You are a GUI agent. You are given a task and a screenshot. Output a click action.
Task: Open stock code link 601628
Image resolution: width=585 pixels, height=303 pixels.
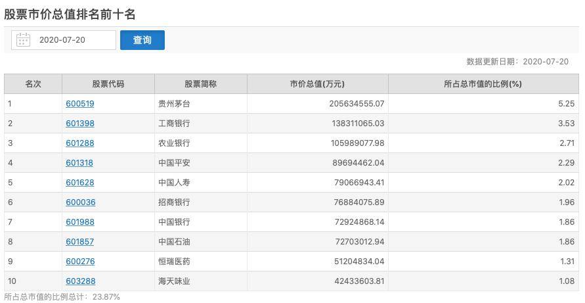(x=80, y=183)
